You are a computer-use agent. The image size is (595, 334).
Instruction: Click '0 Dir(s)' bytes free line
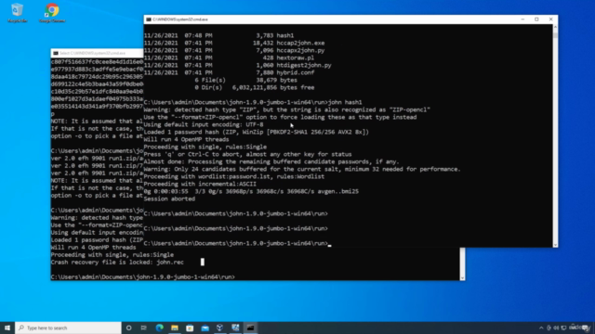point(254,87)
